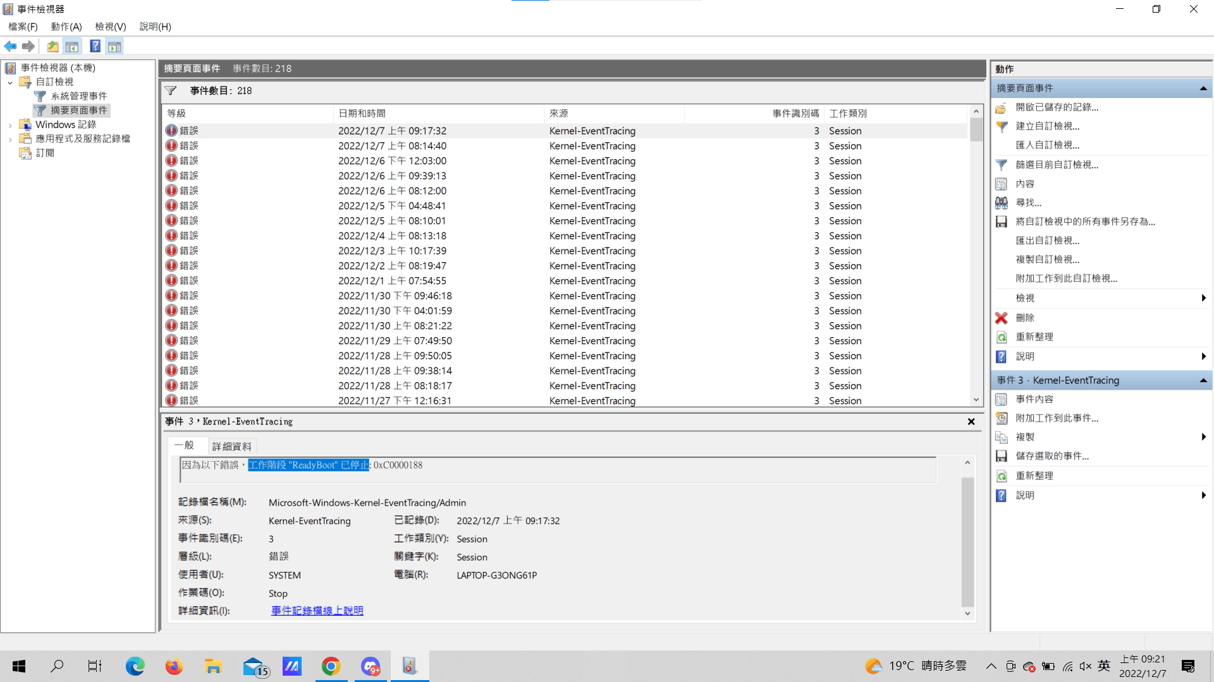This screenshot has width=1214, height=682.
Task: Open the 動作(A) menu
Action: pyautogui.click(x=66, y=27)
